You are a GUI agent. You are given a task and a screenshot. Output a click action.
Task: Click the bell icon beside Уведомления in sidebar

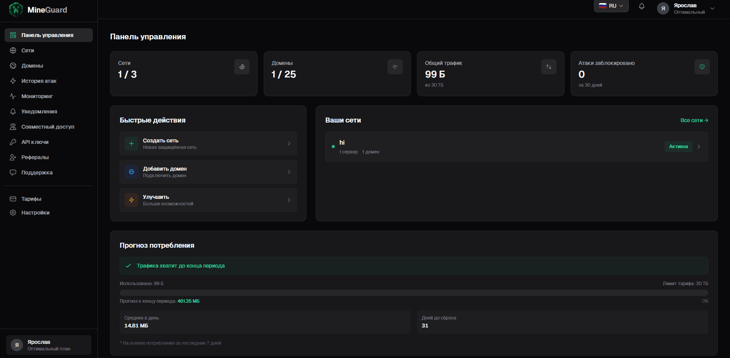13,111
